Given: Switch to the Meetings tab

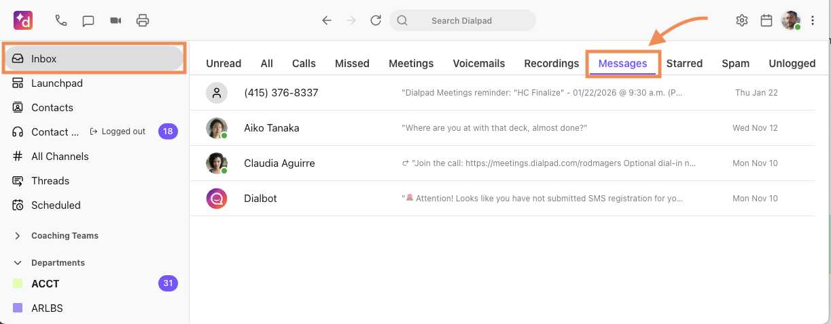Looking at the screenshot, I should [411, 64].
